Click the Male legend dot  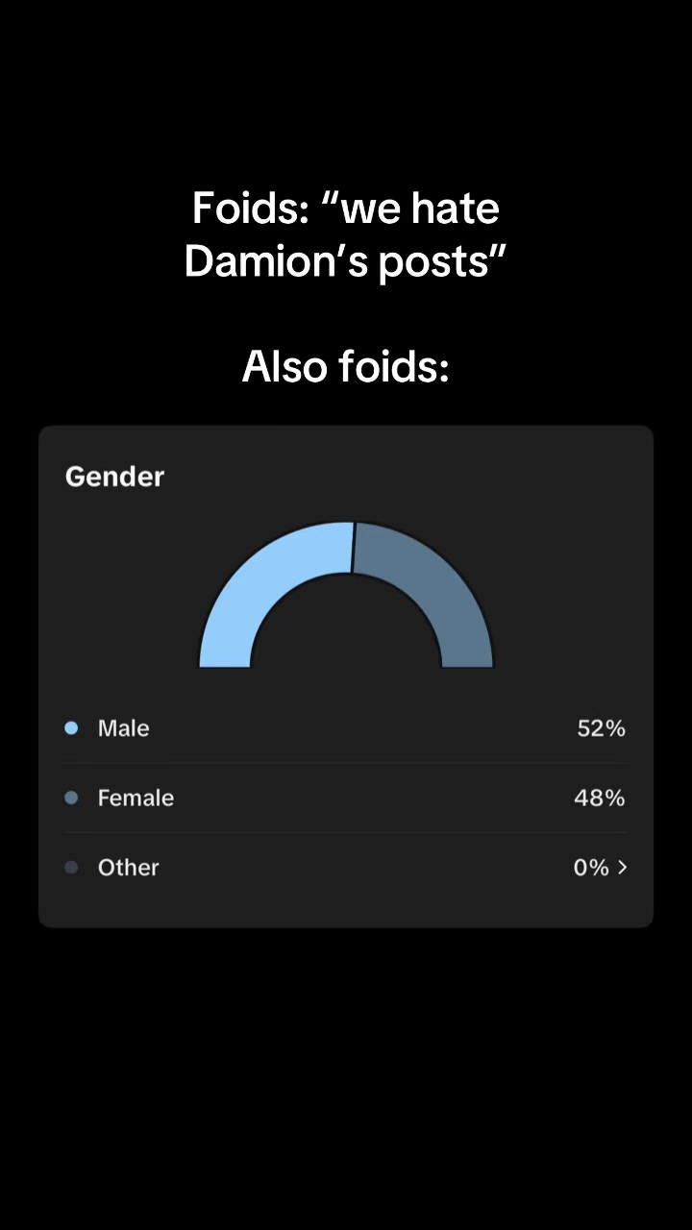tap(71, 728)
